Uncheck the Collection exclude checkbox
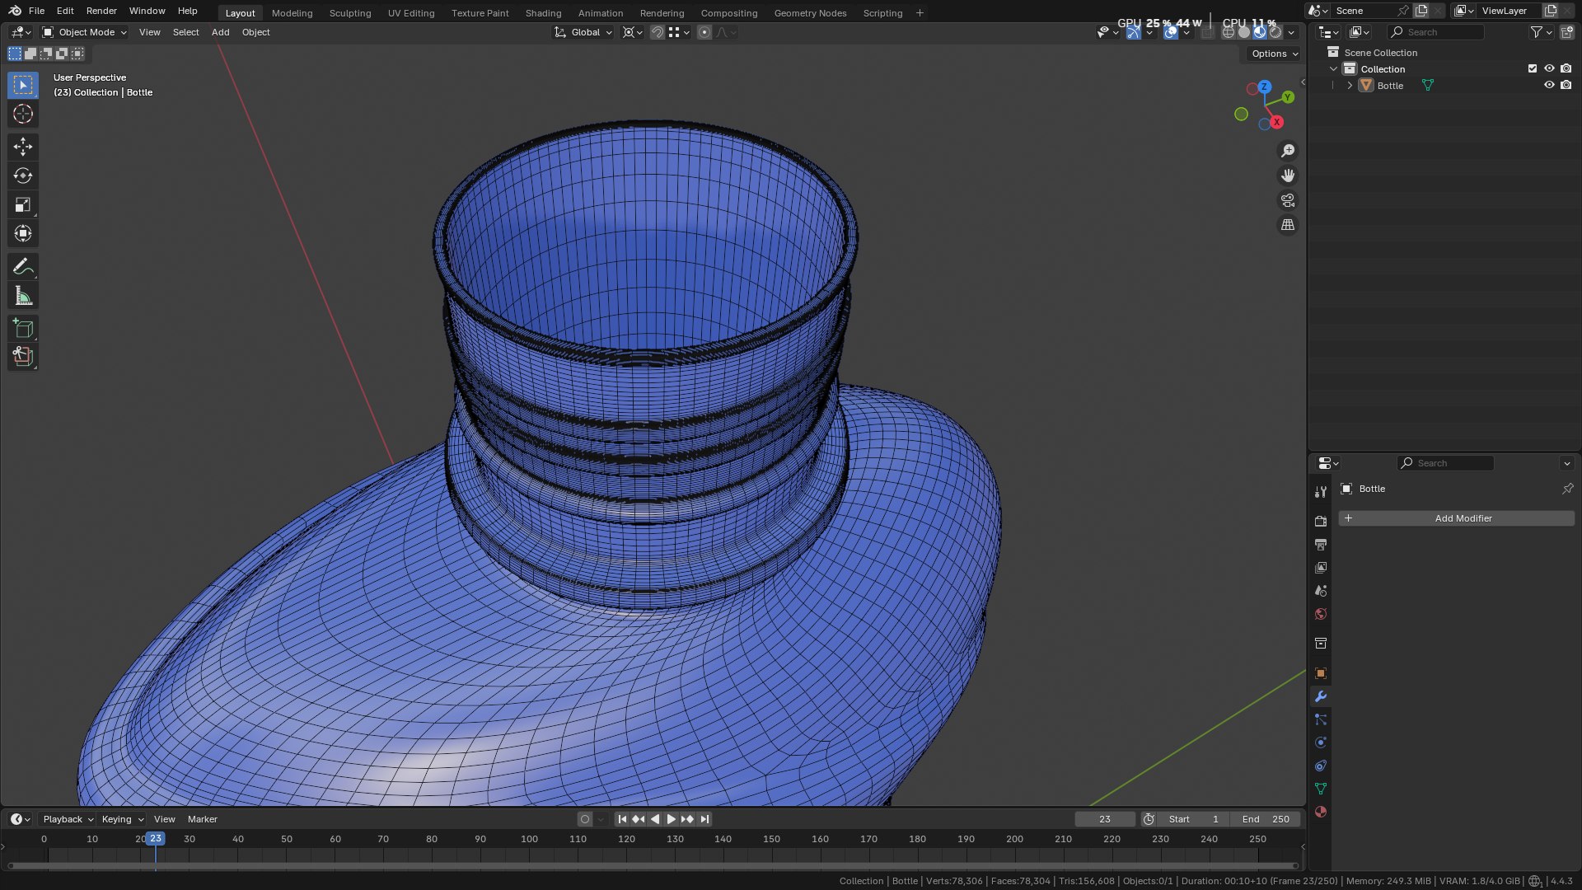Viewport: 1582px width, 890px height. click(1533, 68)
